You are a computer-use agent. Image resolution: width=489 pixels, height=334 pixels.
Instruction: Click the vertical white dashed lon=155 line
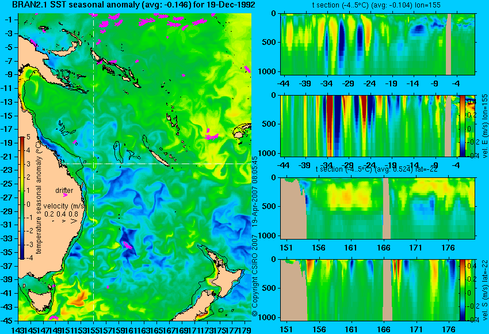tap(94, 167)
